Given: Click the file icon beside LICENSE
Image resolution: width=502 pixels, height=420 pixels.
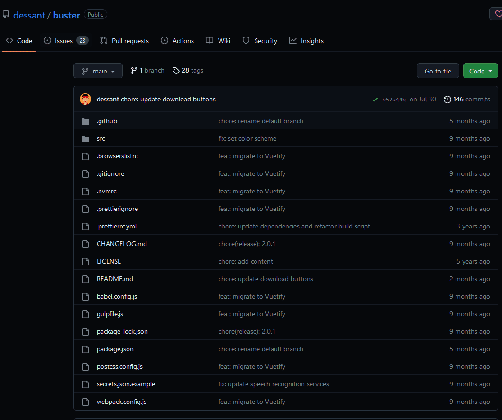Looking at the screenshot, I should click(x=85, y=262).
